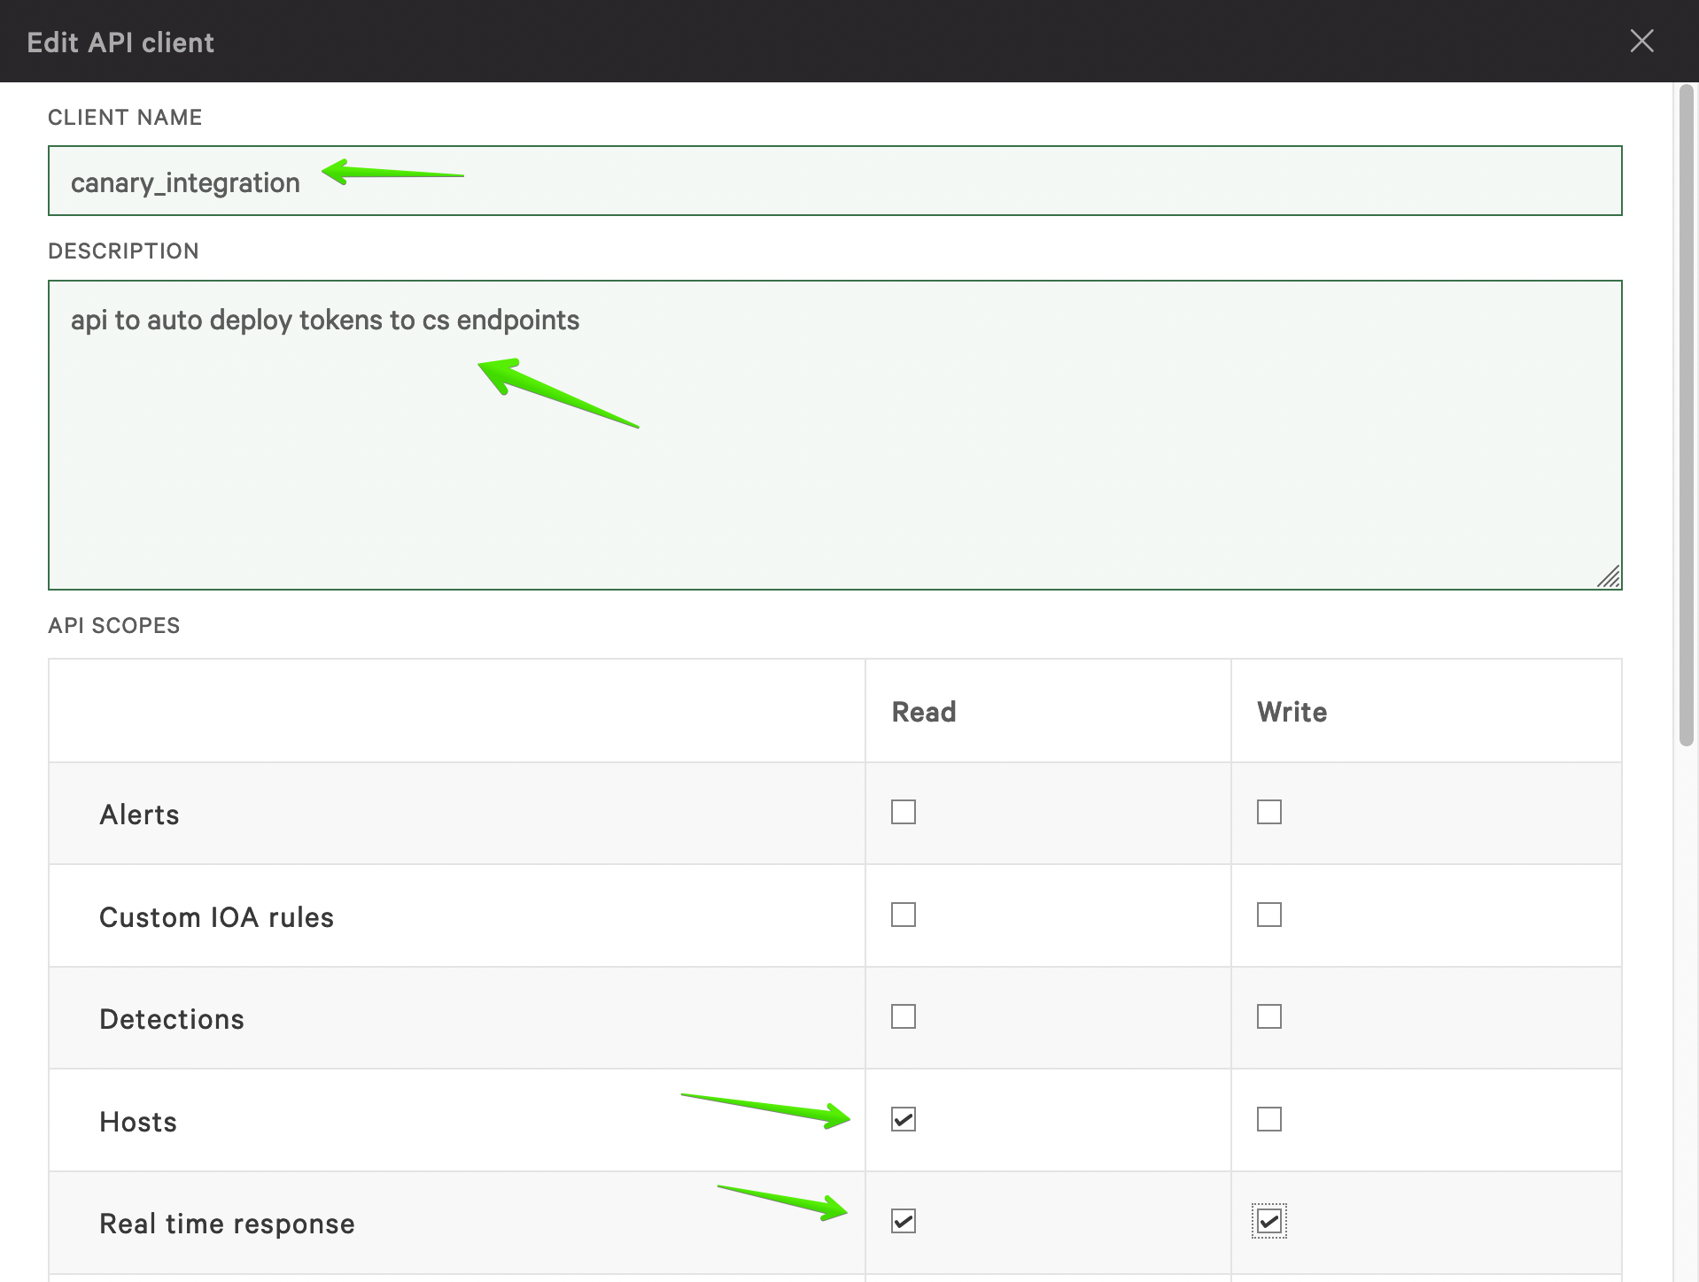The width and height of the screenshot is (1699, 1282).
Task: Enable Read access for Alerts scope
Action: [x=903, y=813]
